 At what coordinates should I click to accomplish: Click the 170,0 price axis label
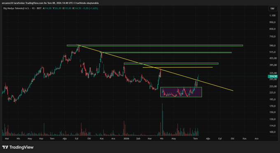(x=273, y=106)
